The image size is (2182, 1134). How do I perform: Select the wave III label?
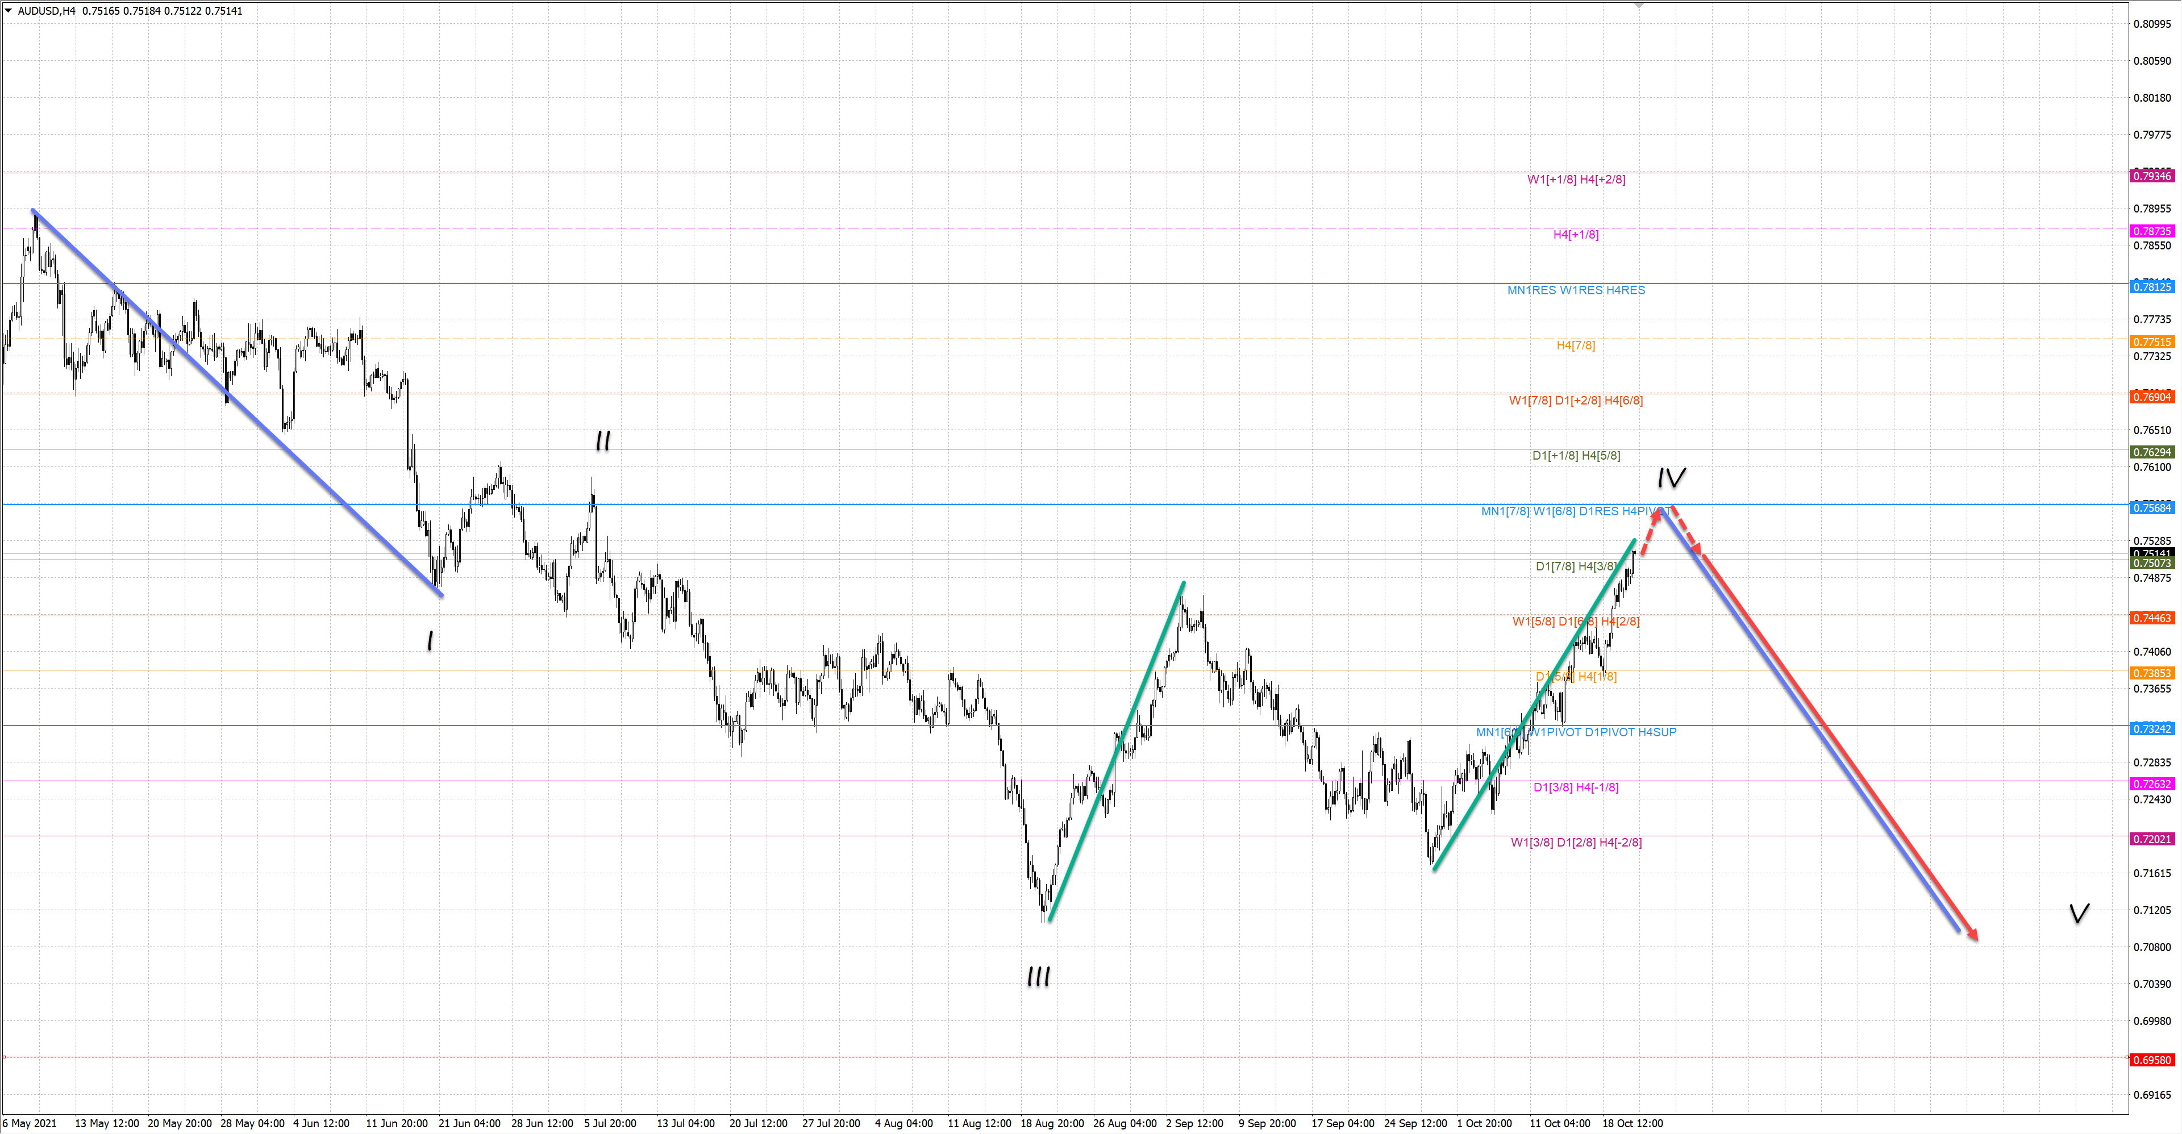pyautogui.click(x=1039, y=977)
